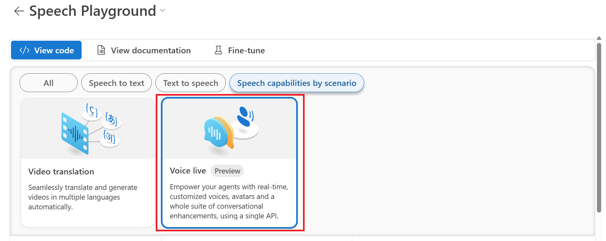Click the scrollbar up arrow
The height and width of the screenshot is (241, 606).
click(599, 38)
